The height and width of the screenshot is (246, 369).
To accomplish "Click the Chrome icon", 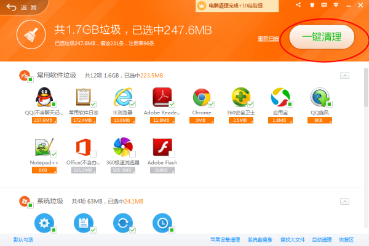I will [x=202, y=97].
